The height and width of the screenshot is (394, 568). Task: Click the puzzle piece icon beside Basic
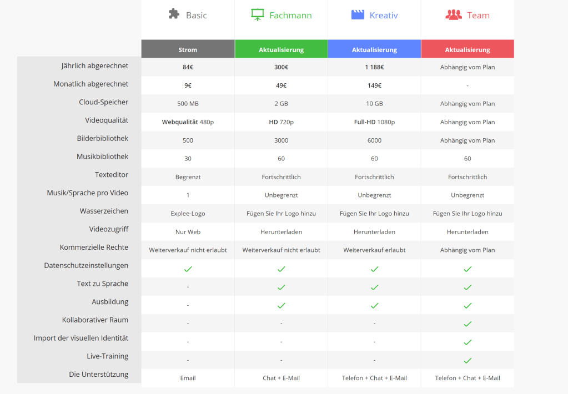(x=174, y=14)
